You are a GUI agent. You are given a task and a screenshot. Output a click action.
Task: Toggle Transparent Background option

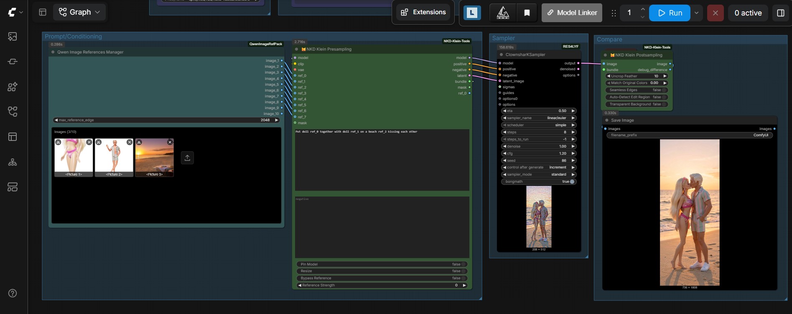pos(637,104)
